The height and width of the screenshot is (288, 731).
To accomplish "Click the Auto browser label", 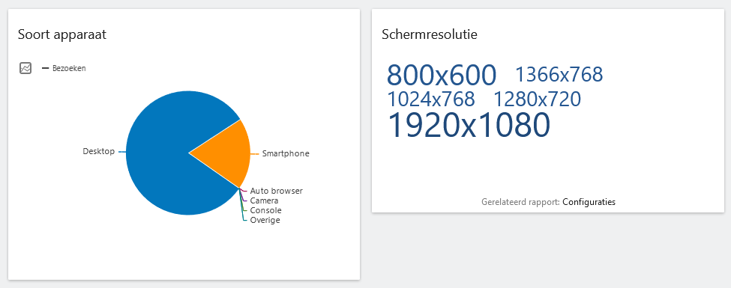I will tap(277, 191).
